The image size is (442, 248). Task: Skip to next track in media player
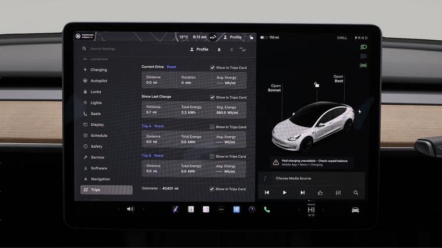(x=302, y=193)
